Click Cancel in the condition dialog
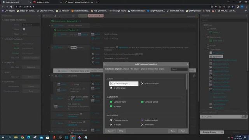249x140 pixels. [x=110, y=131]
